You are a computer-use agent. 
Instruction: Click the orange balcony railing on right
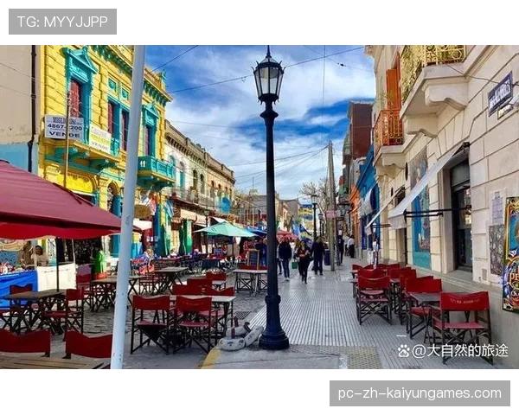(x=388, y=129)
